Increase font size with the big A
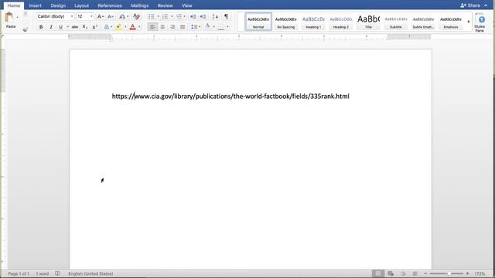The image size is (495, 278). [x=100, y=16]
